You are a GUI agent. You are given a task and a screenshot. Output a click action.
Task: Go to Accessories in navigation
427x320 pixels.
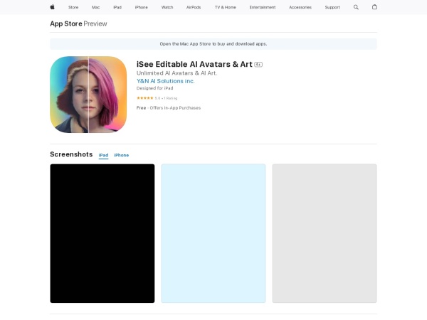300,7
